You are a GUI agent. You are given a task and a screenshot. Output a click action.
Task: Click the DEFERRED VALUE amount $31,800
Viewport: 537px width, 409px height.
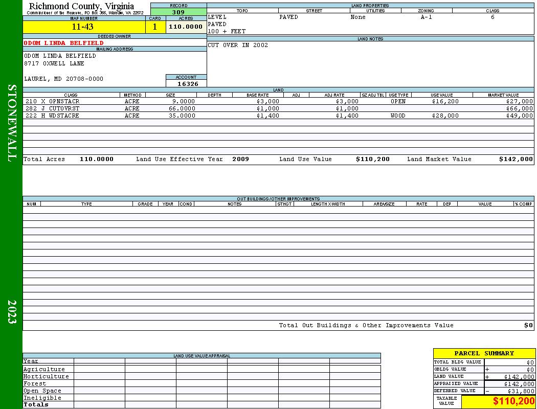click(521, 391)
